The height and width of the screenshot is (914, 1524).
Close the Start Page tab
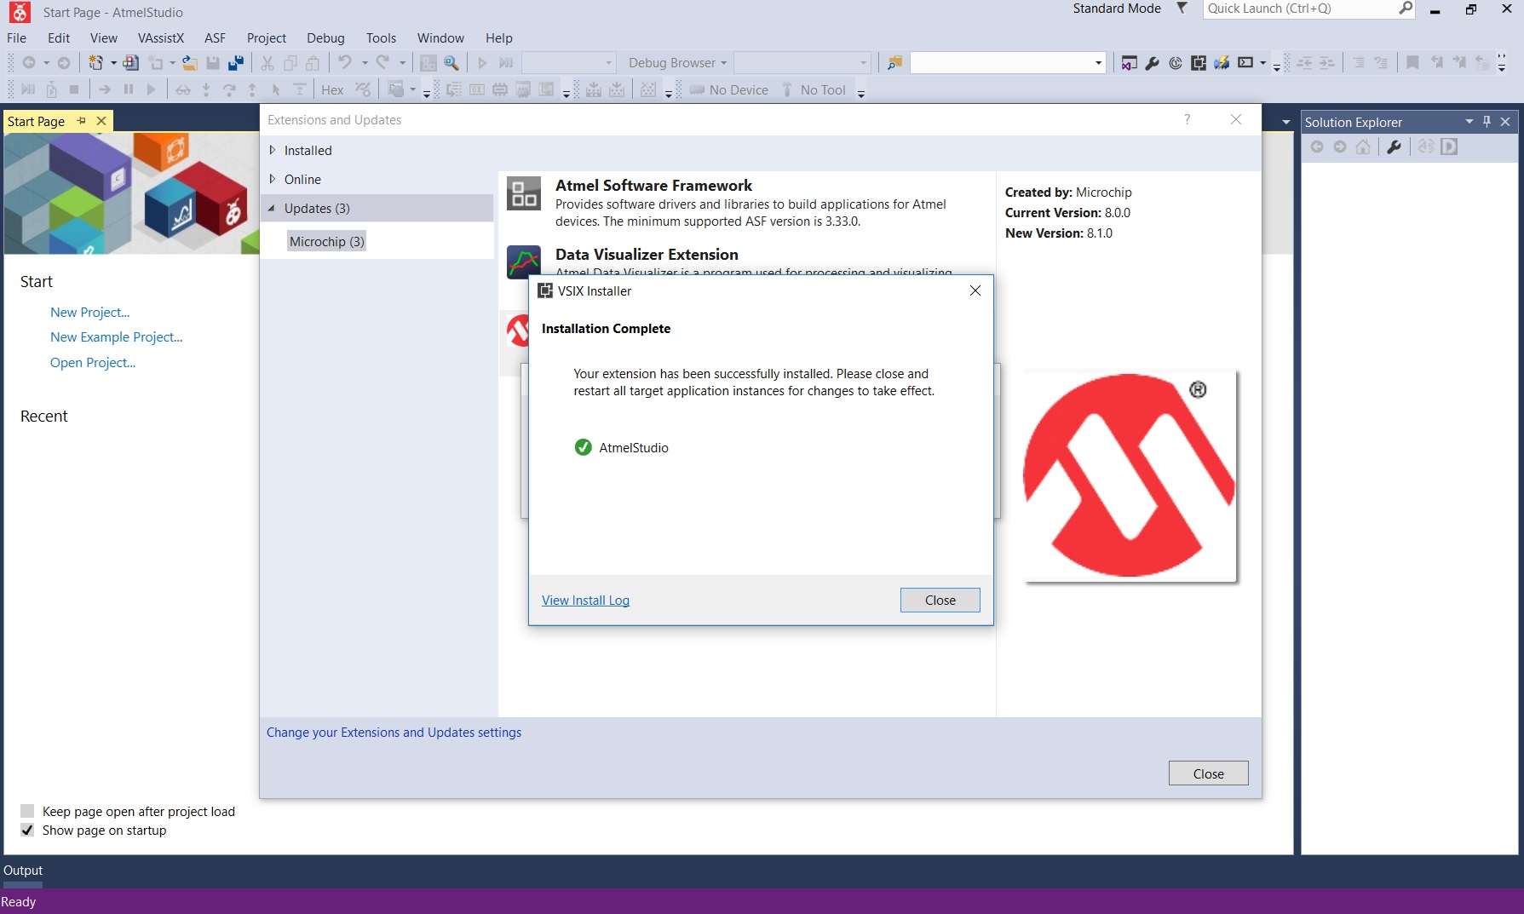click(x=101, y=121)
